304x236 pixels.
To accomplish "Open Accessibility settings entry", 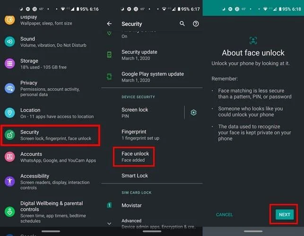I will tap(51, 182).
